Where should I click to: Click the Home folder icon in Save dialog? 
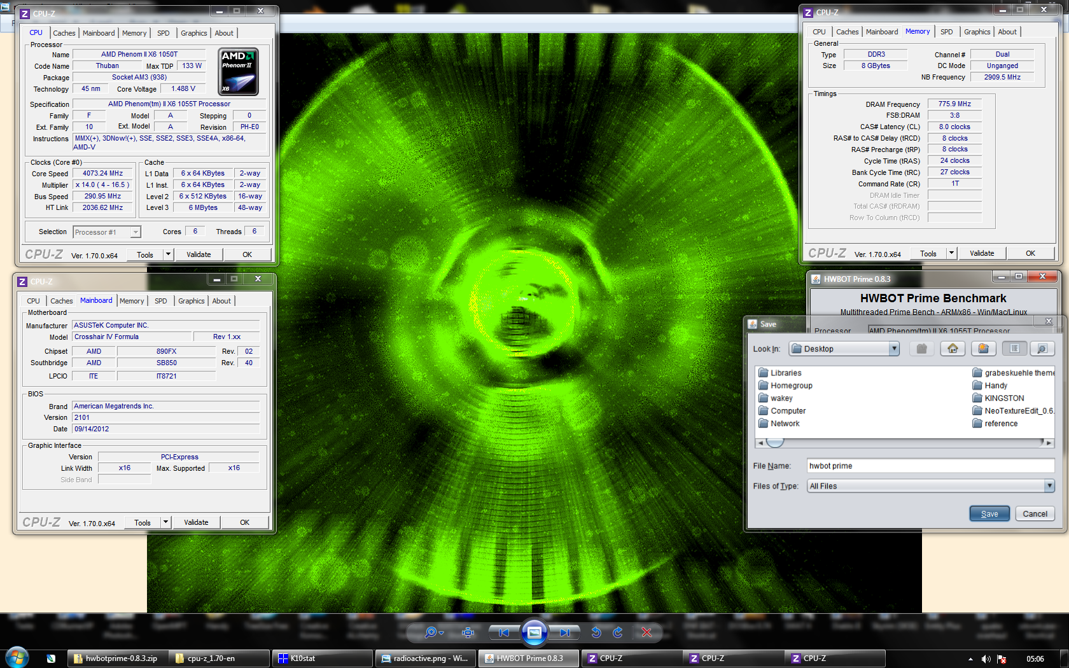[953, 349]
